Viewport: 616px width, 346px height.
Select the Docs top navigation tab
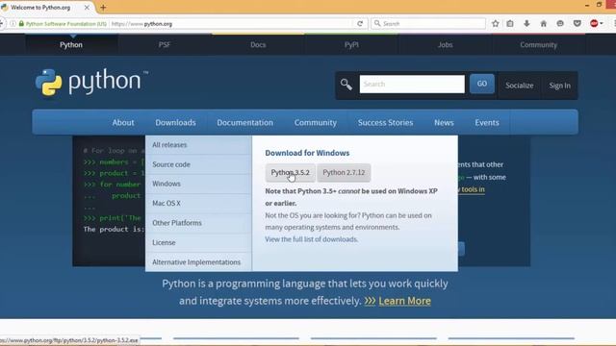click(x=258, y=45)
